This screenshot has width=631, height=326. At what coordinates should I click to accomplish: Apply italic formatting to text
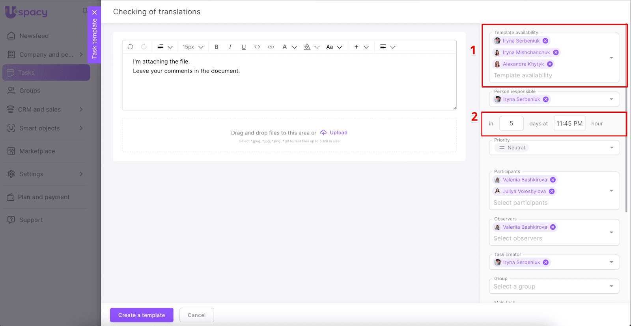click(230, 47)
